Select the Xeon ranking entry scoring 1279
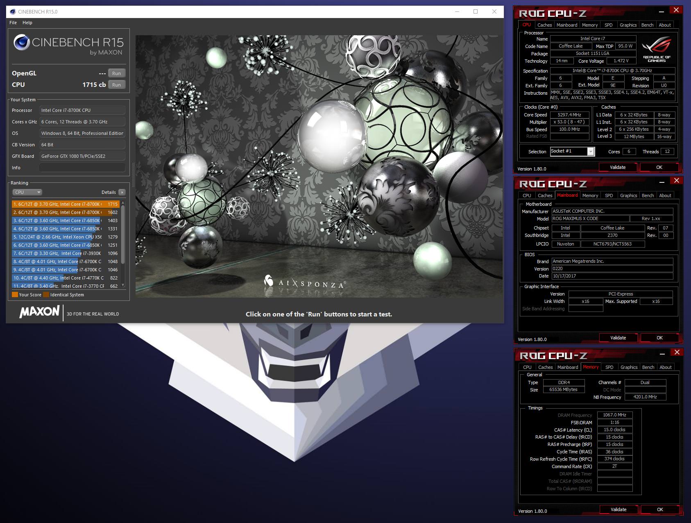 click(66, 237)
